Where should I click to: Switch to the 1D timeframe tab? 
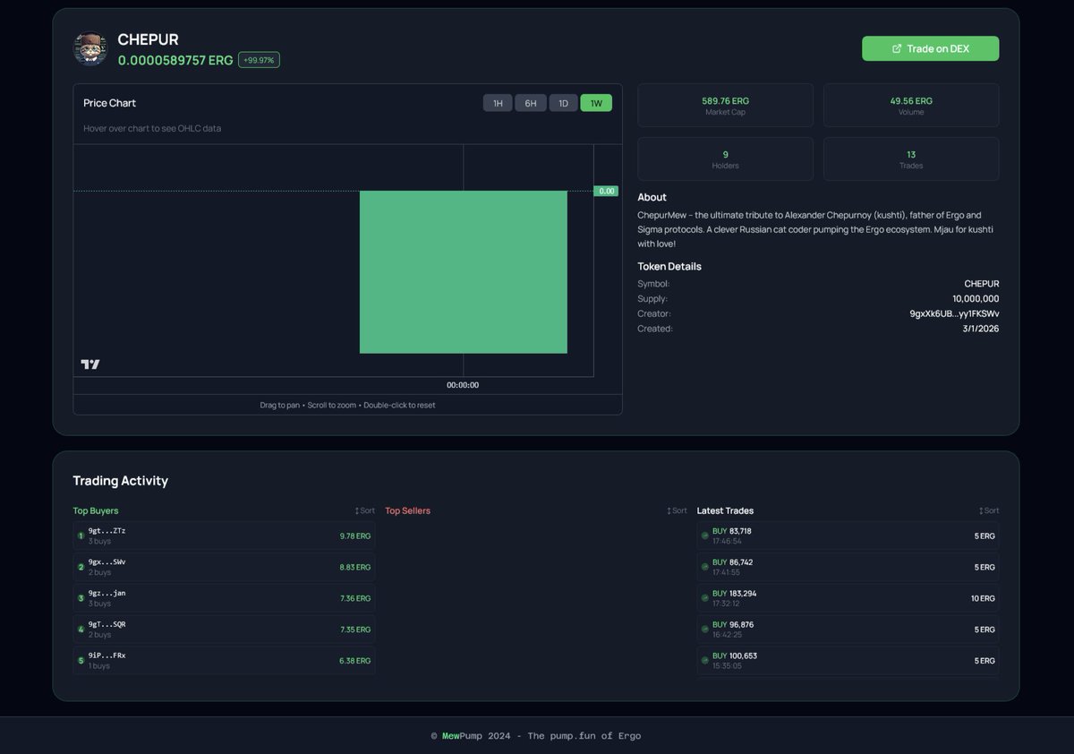[x=563, y=103]
